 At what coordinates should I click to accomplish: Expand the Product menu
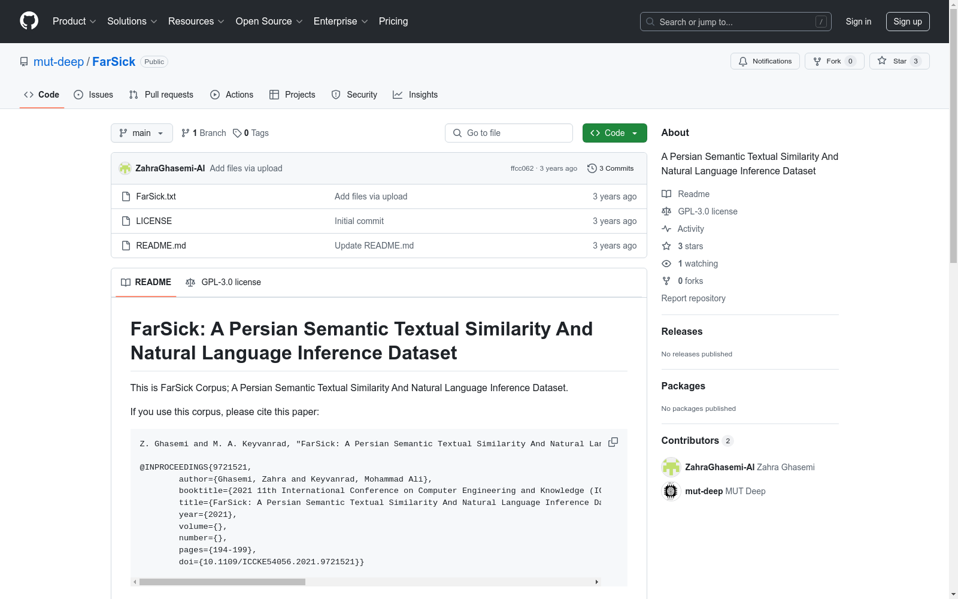click(x=74, y=22)
